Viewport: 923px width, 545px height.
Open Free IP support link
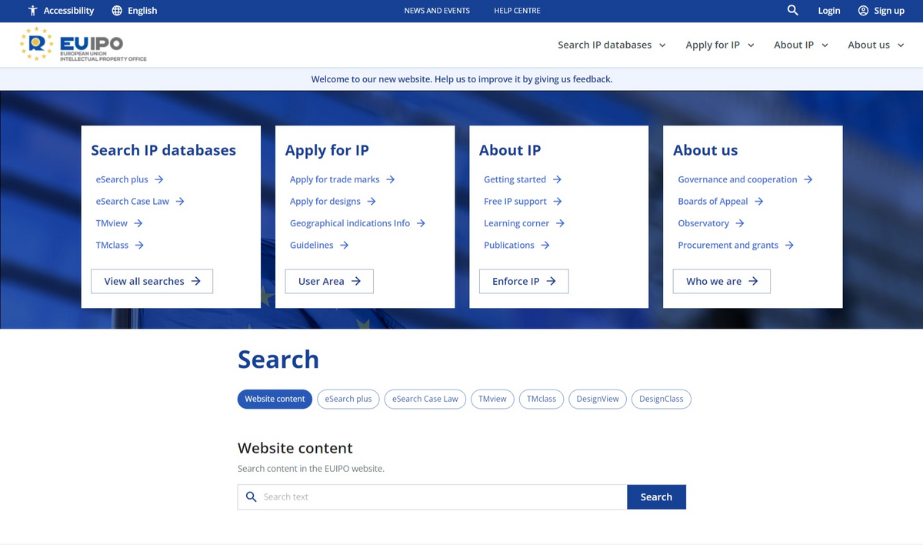tap(523, 202)
